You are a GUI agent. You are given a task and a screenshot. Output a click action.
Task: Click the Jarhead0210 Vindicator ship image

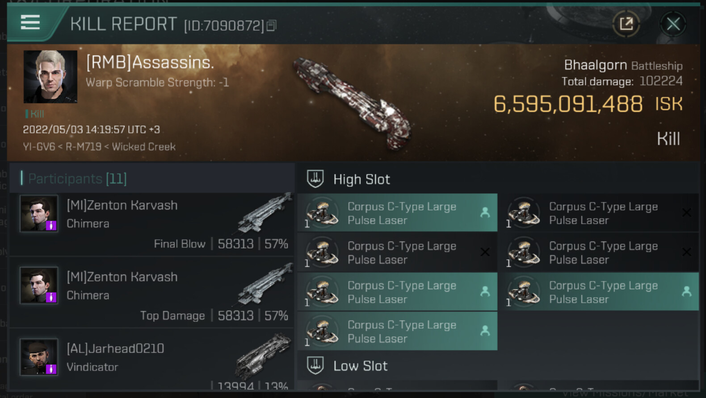click(x=264, y=355)
